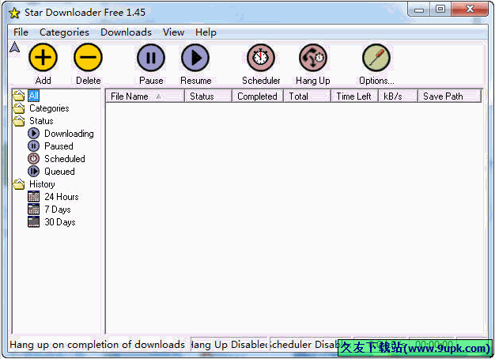Viewport: 495px width, 359px height.
Task: Sort by the File Name column
Action: (x=145, y=96)
